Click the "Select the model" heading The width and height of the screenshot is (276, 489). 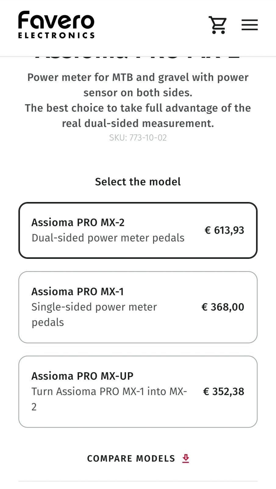click(x=138, y=182)
